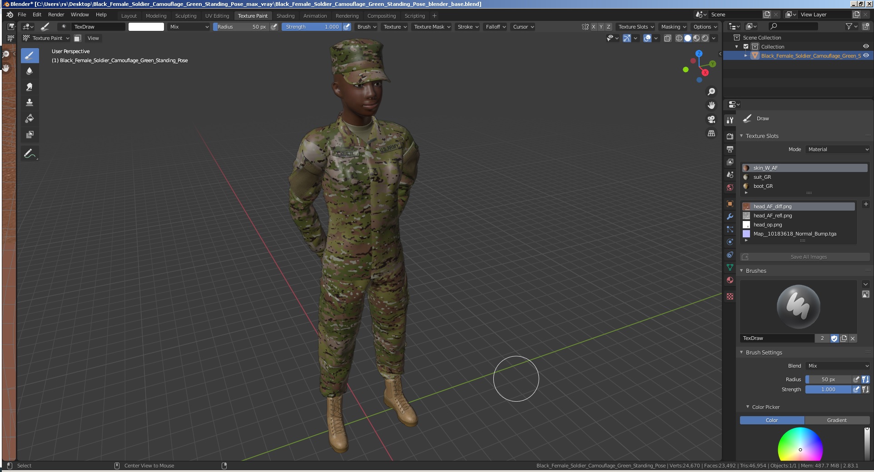Open Physics properties tab

tap(730, 242)
